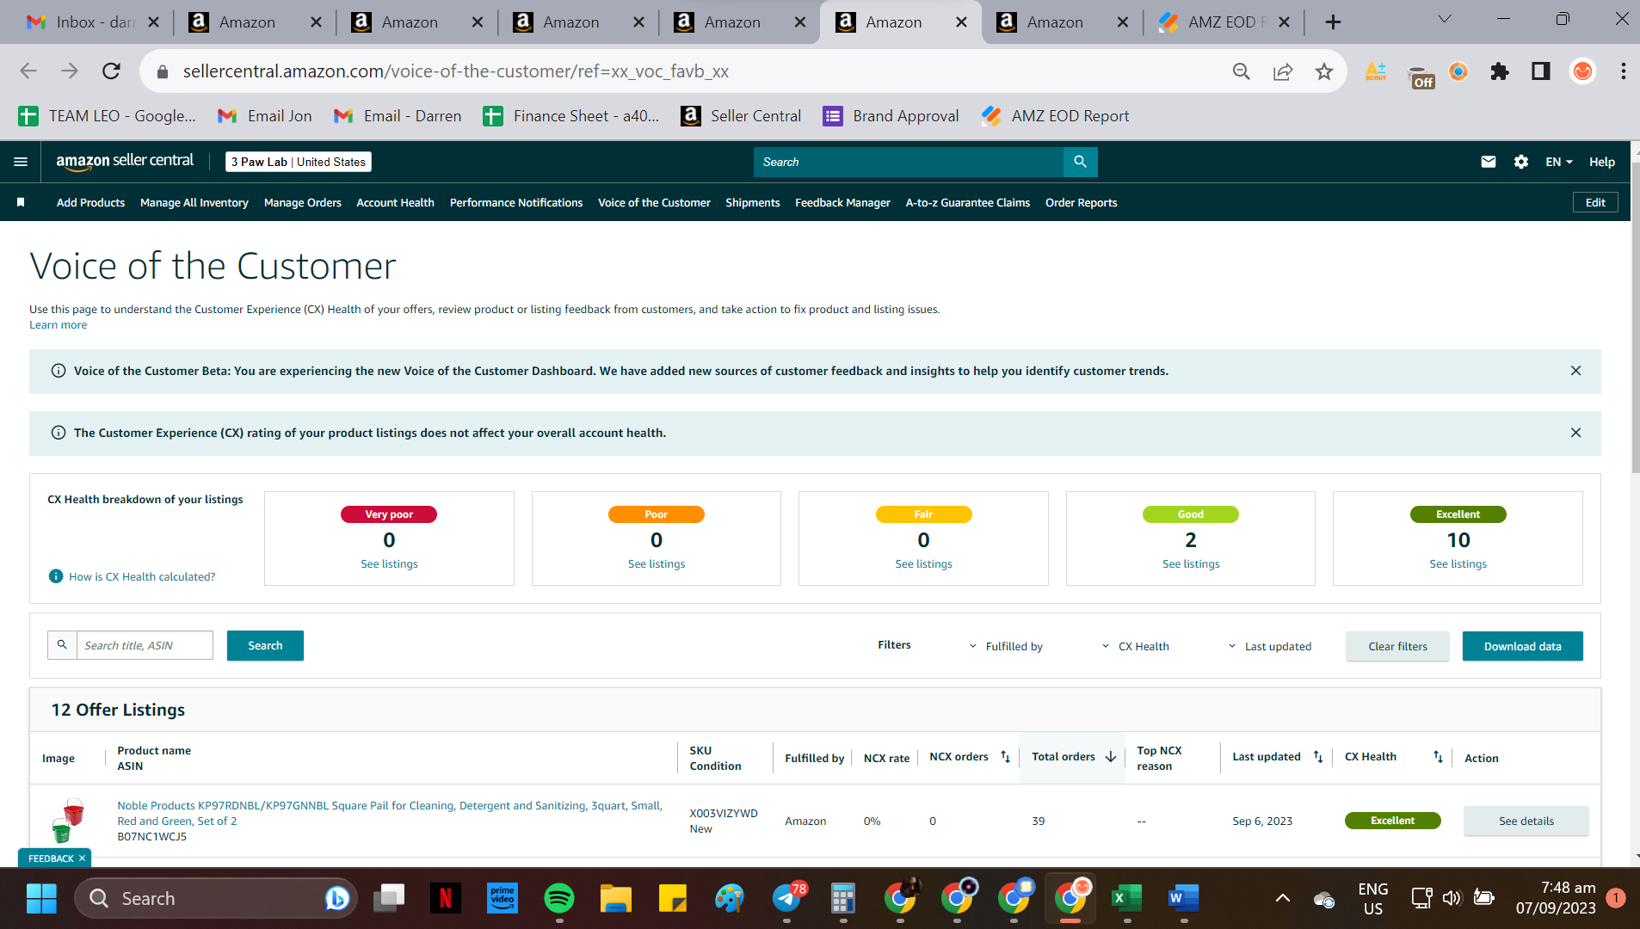Click the Noble Products pail thumbnail
This screenshot has height=929, width=1640.
point(68,821)
